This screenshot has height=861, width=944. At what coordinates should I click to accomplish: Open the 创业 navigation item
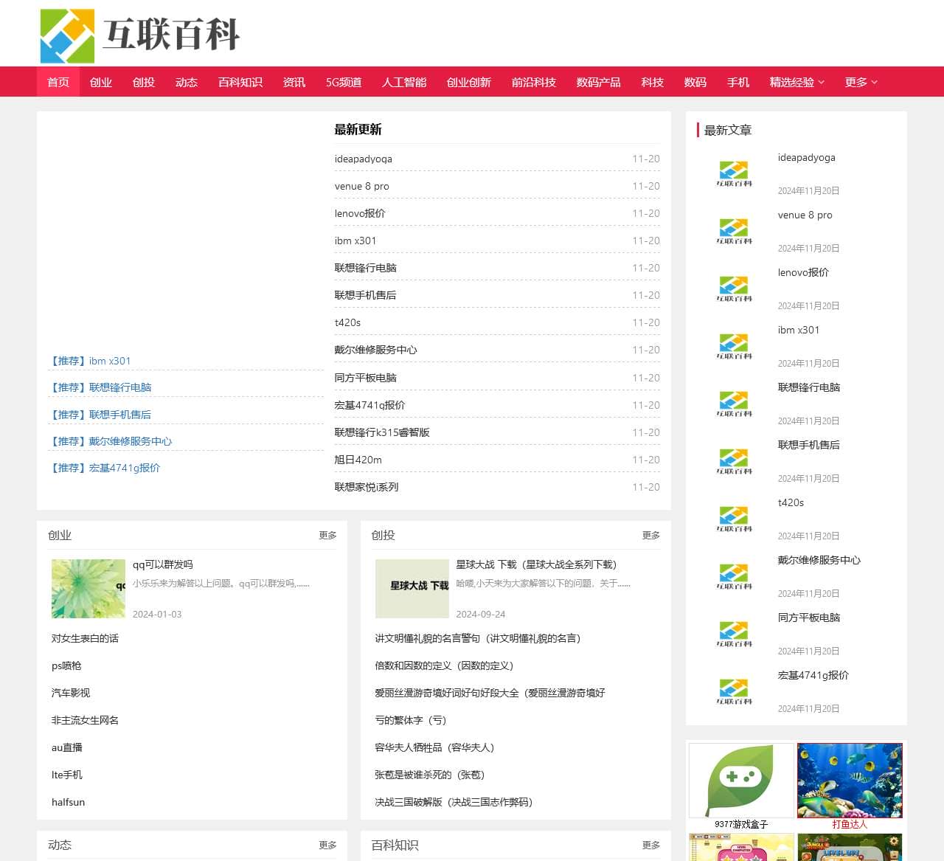click(x=101, y=82)
